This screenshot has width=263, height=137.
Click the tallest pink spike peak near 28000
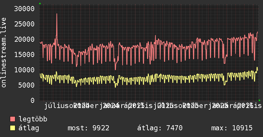(57, 14)
